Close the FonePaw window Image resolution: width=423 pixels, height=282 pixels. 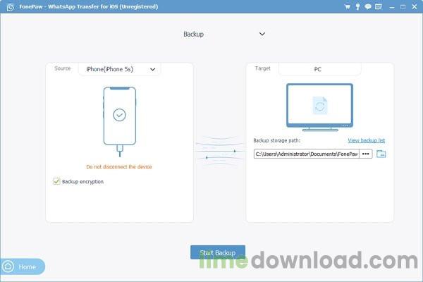415,7
